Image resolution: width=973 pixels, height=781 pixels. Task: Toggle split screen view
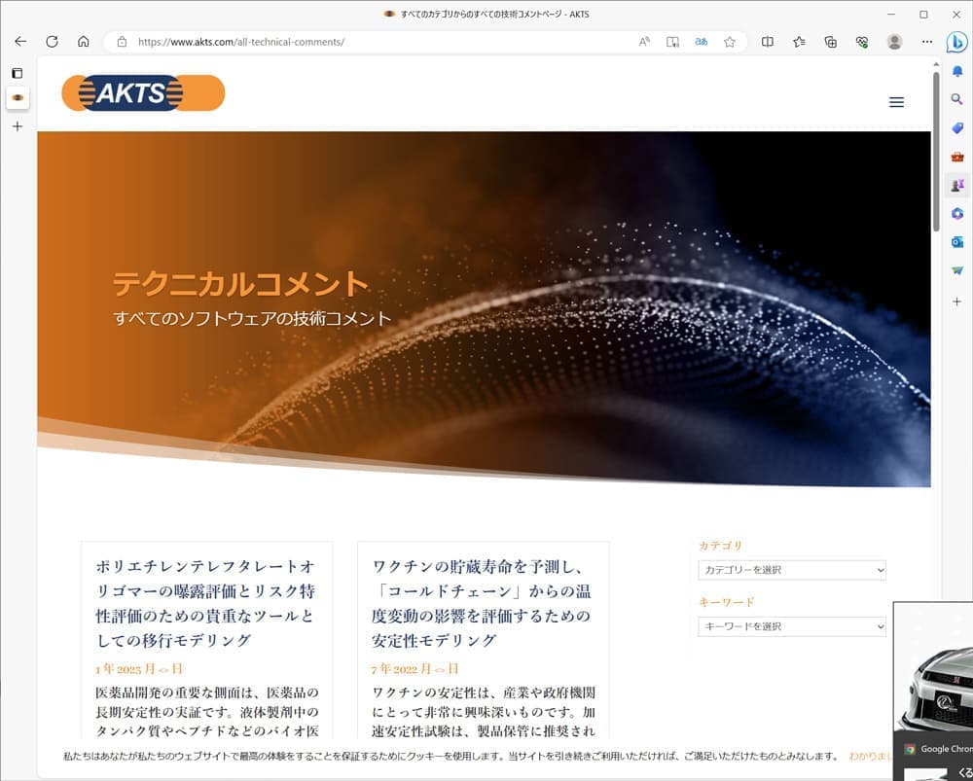click(768, 42)
